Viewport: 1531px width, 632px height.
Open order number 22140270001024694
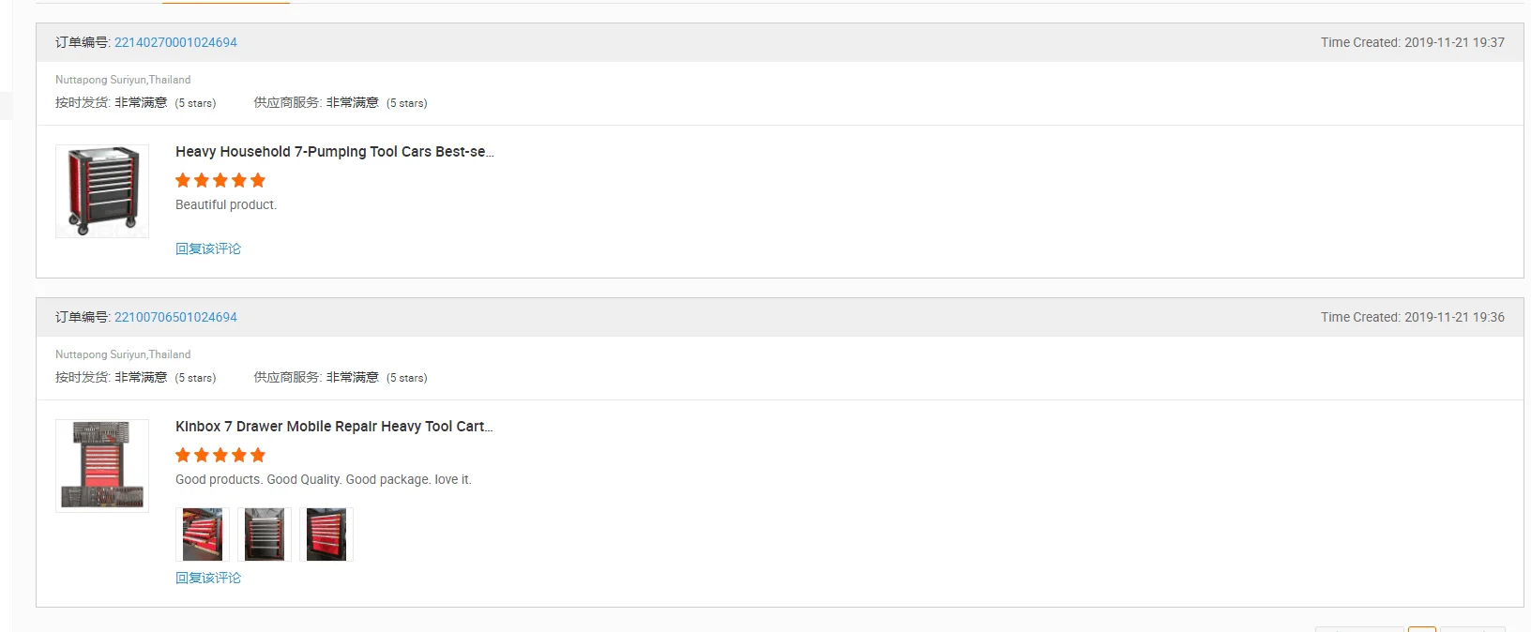pyautogui.click(x=175, y=42)
